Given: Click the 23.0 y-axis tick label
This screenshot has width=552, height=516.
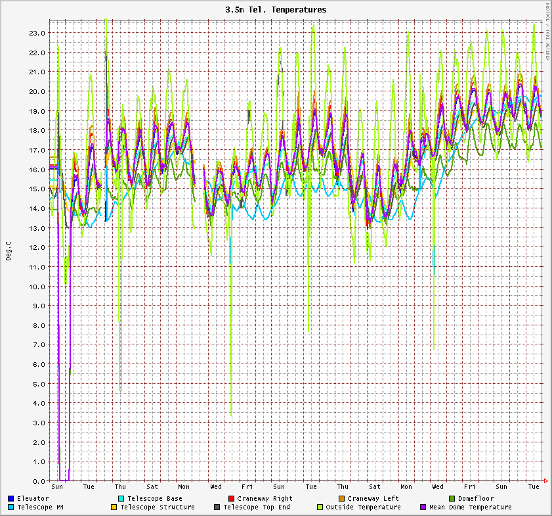Looking at the screenshot, I should [37, 33].
